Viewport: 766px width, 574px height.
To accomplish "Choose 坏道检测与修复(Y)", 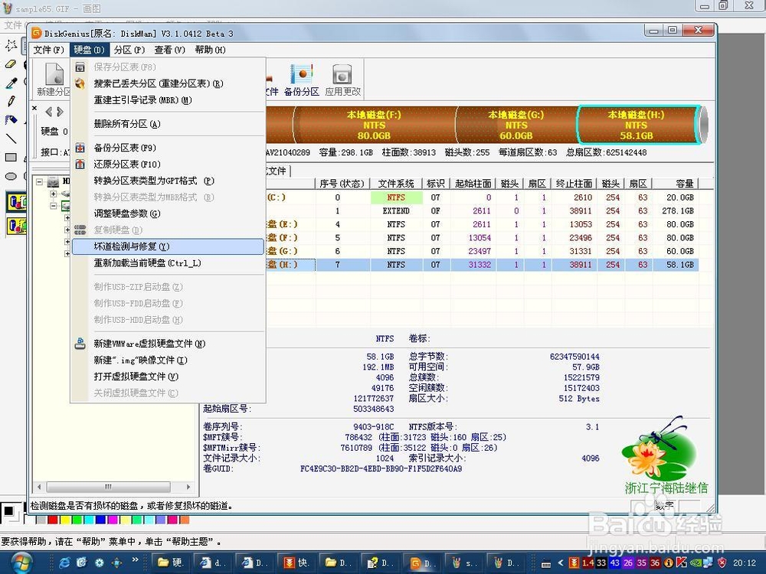I will 168,246.
